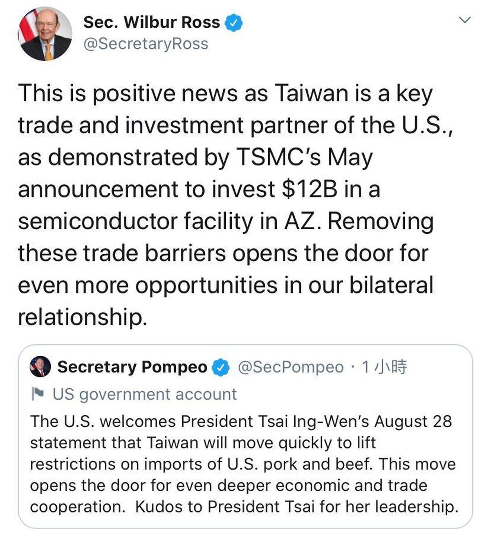Click the "US government account" label
Viewport: 491px width, 533px height.
(x=145, y=394)
